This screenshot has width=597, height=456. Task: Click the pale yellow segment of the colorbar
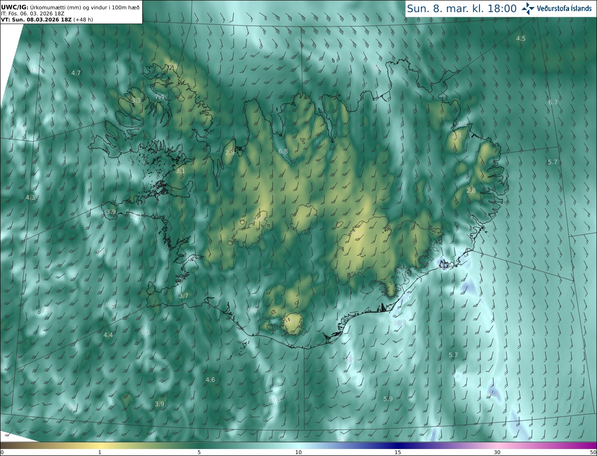coord(100,445)
